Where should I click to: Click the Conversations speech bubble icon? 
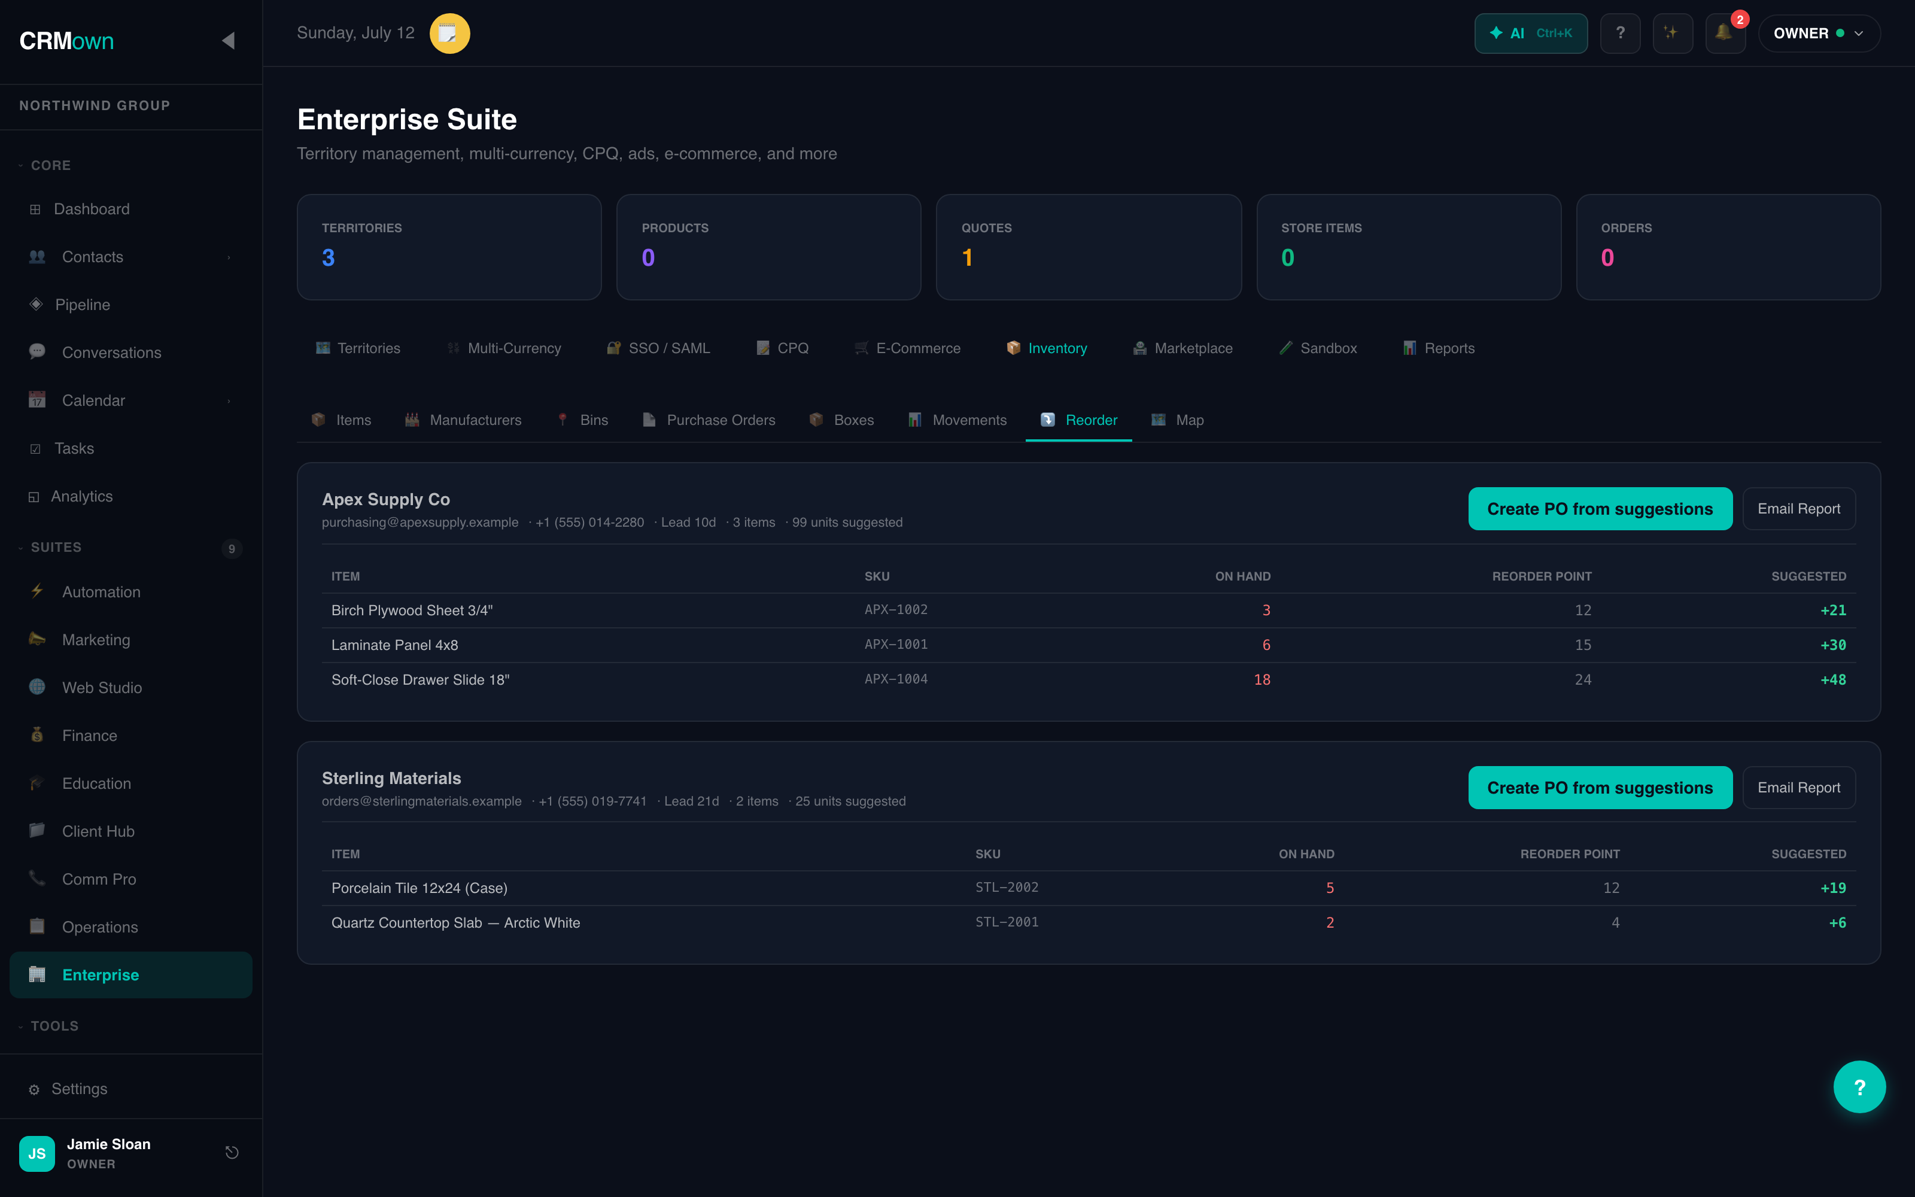pos(37,351)
